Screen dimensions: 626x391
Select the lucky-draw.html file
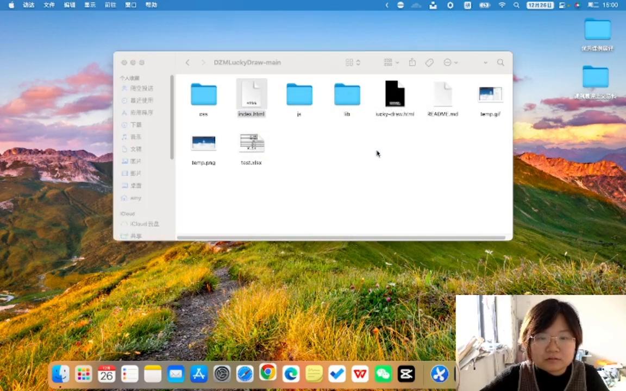tap(395, 94)
